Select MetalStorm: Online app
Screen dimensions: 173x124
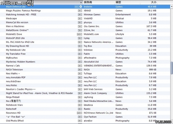pyautogui.click(x=17, y=30)
